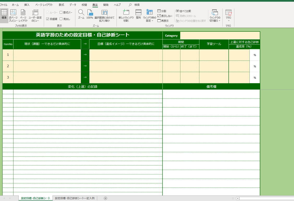Click the 変化（上達）の記録 section header
Image resolution: width=294 pixels, height=201 pixels.
click(83, 86)
